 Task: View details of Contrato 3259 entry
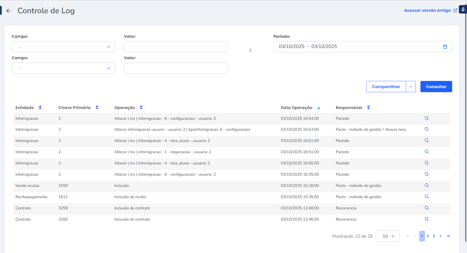tap(427, 208)
